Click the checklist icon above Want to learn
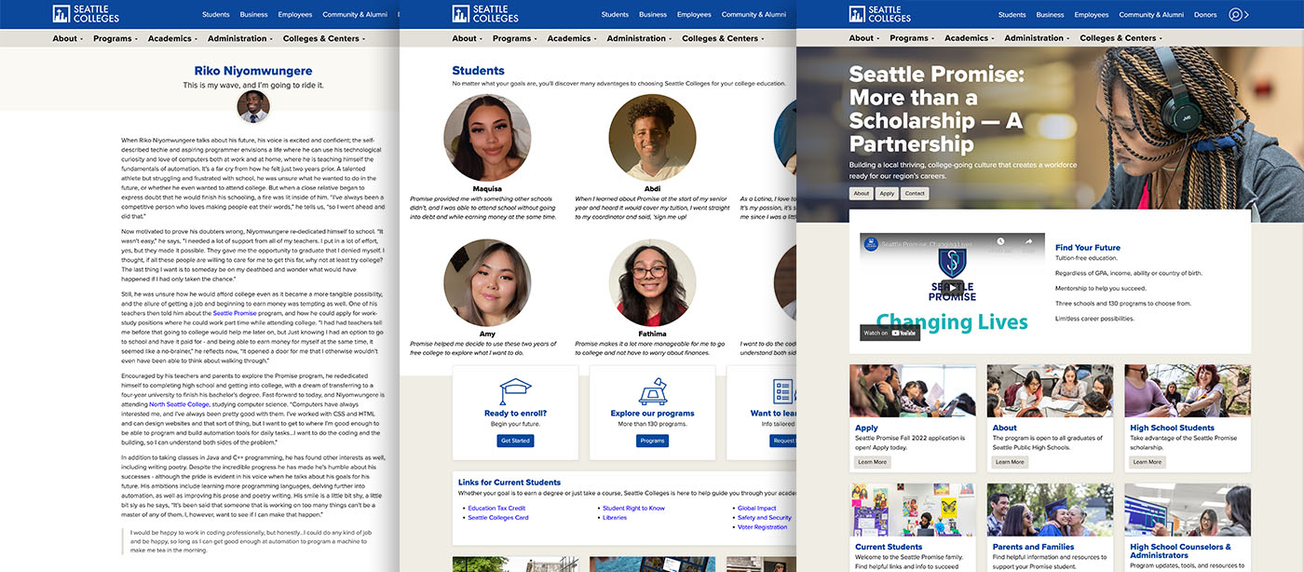 (783, 390)
